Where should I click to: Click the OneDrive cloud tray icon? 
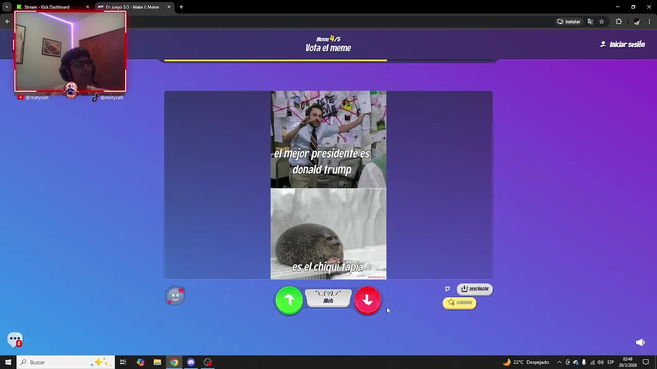[576, 362]
